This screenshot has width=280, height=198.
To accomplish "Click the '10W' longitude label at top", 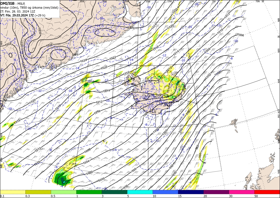I will tap(192, 1).
